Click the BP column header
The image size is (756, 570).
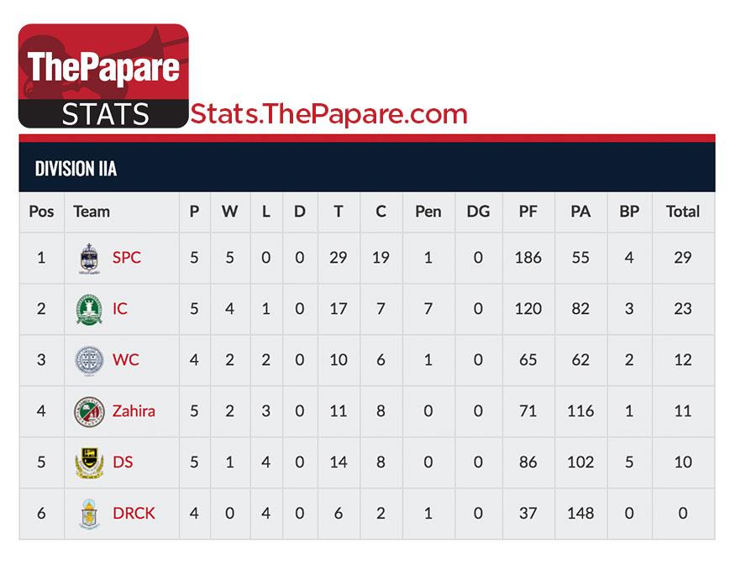(629, 212)
